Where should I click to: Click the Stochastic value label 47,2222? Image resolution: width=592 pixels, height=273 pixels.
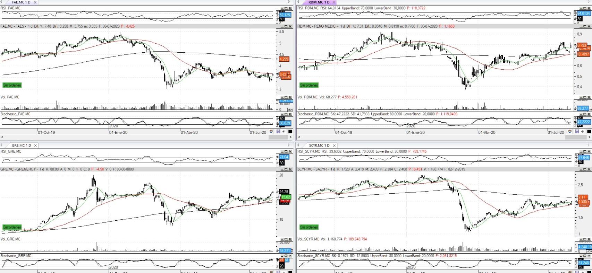point(583,122)
